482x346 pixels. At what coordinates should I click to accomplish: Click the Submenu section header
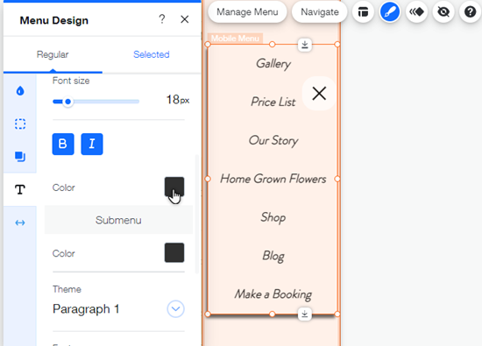(118, 221)
